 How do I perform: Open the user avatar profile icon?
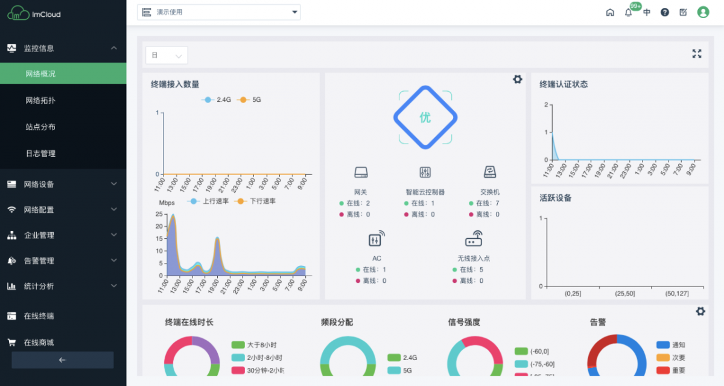pyautogui.click(x=703, y=12)
